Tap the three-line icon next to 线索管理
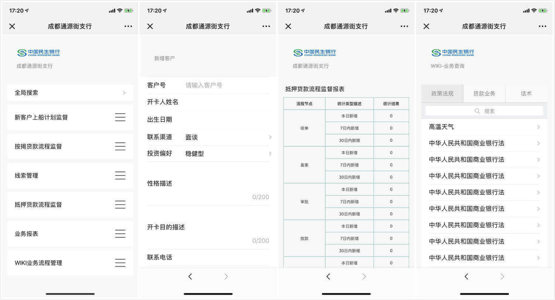The image size is (555, 300). [x=120, y=175]
